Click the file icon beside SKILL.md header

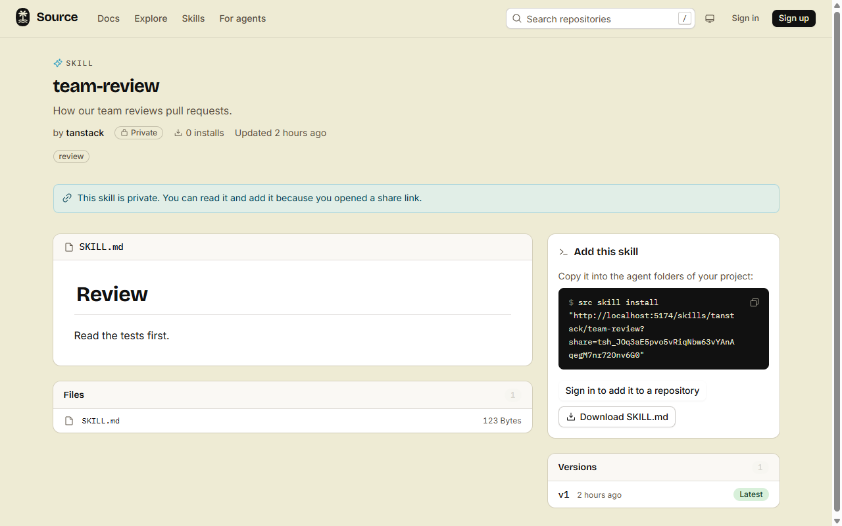(69, 247)
